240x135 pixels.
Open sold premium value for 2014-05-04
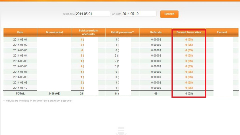82,55
